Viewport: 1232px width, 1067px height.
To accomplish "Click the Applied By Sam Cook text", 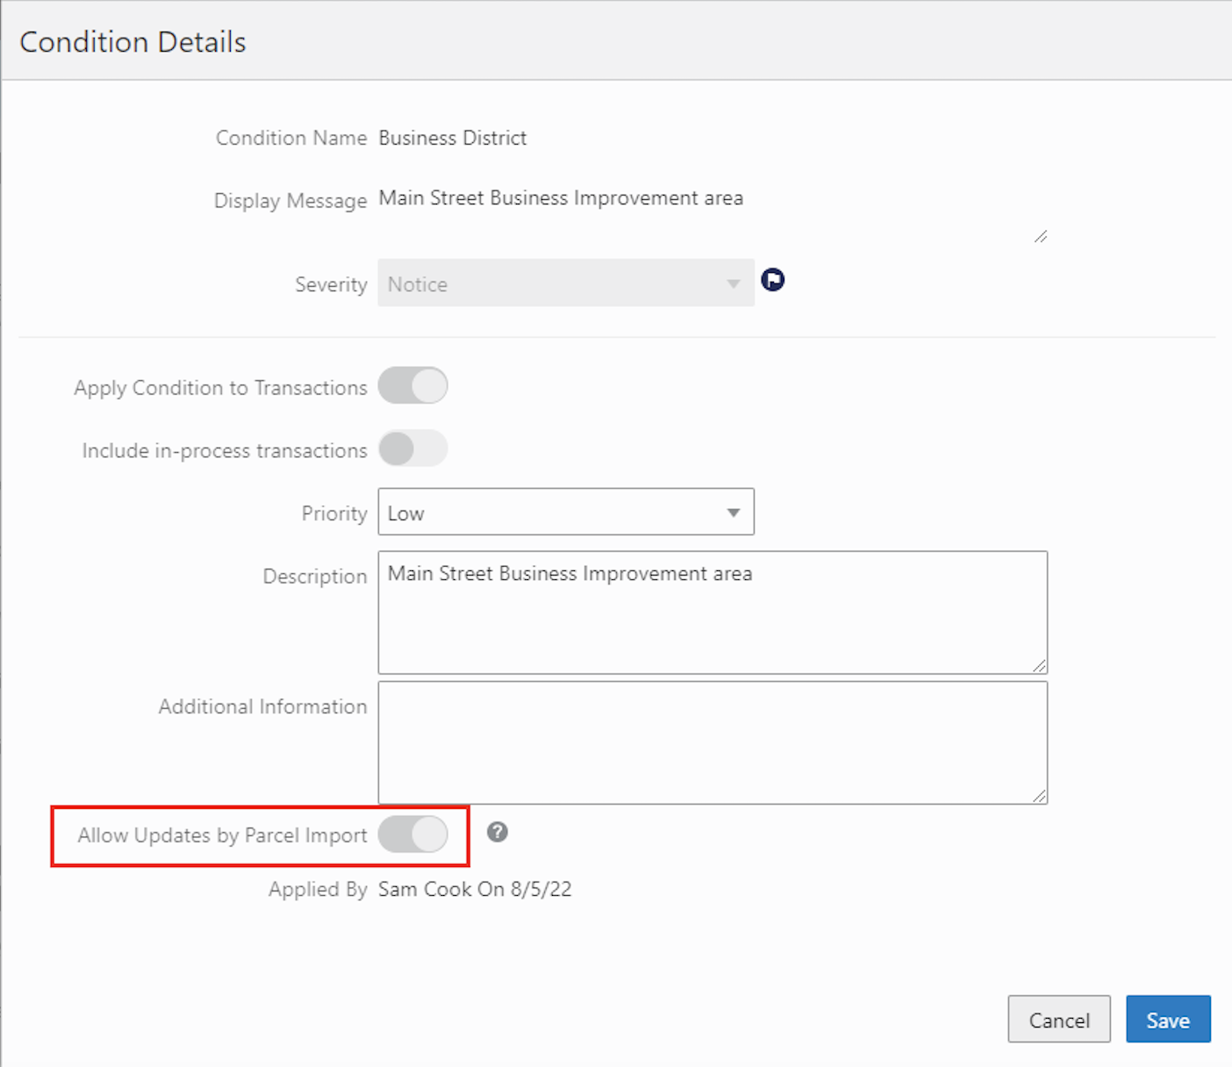I will [475, 889].
